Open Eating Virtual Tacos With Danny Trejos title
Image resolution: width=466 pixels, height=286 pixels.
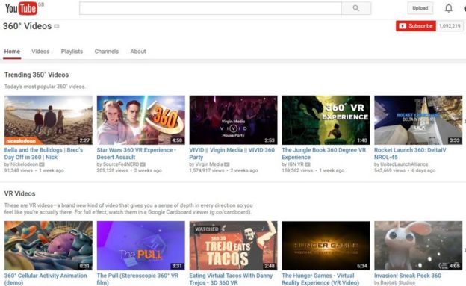(231, 279)
